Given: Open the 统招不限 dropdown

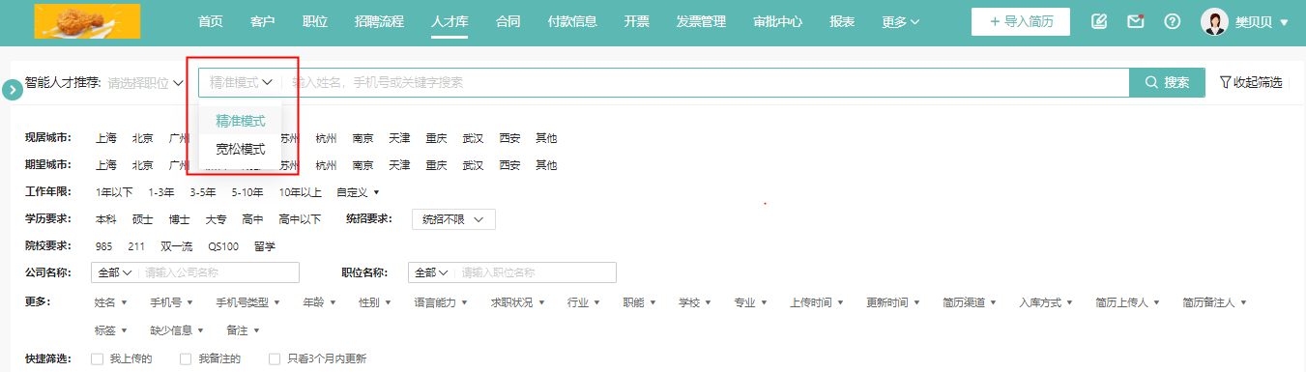Looking at the screenshot, I should pyautogui.click(x=453, y=219).
